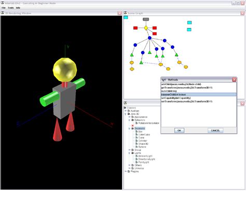The image size is (246, 197).
Task: Select the setTransform method entry
Action: [198, 102]
